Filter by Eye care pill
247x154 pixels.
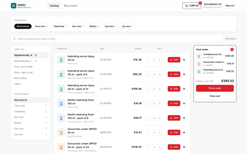pos(110,26)
